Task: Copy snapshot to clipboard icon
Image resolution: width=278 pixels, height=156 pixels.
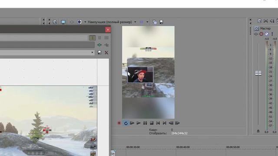Action: point(155,22)
